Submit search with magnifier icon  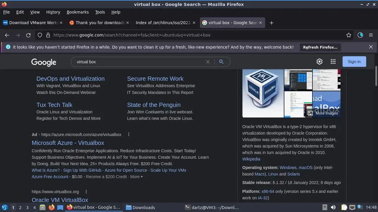pyautogui.click(x=221, y=62)
